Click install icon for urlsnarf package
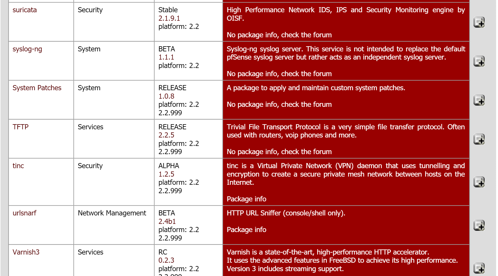The image size is (498, 276). click(479, 225)
